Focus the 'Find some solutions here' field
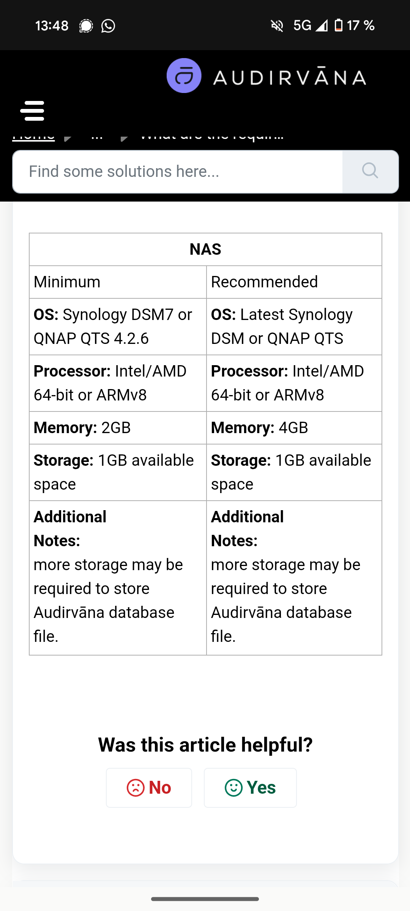This screenshot has height=911, width=410. click(x=178, y=172)
